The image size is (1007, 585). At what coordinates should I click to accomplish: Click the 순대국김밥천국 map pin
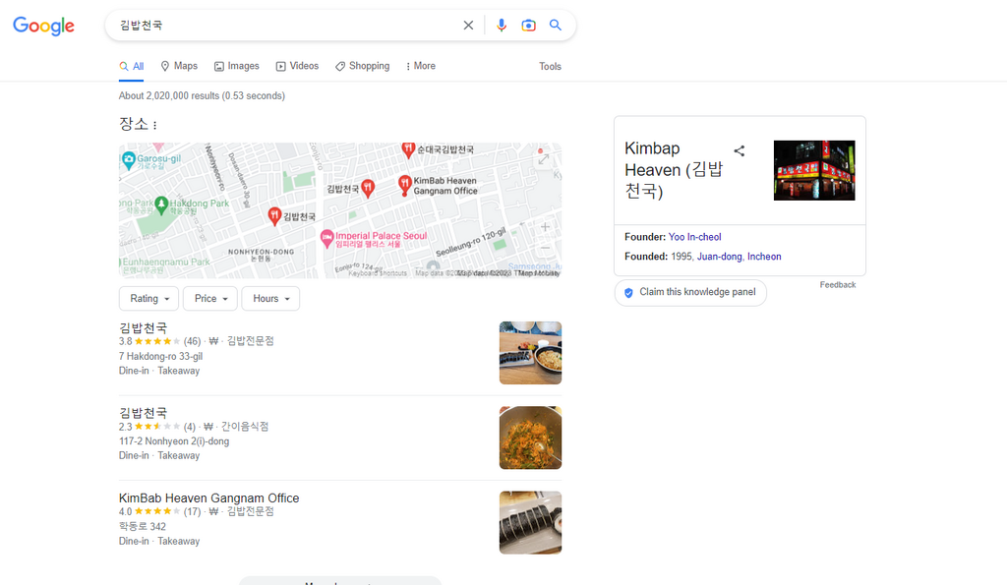(408, 150)
